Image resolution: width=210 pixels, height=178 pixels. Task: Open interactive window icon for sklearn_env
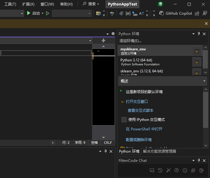click(x=197, y=72)
